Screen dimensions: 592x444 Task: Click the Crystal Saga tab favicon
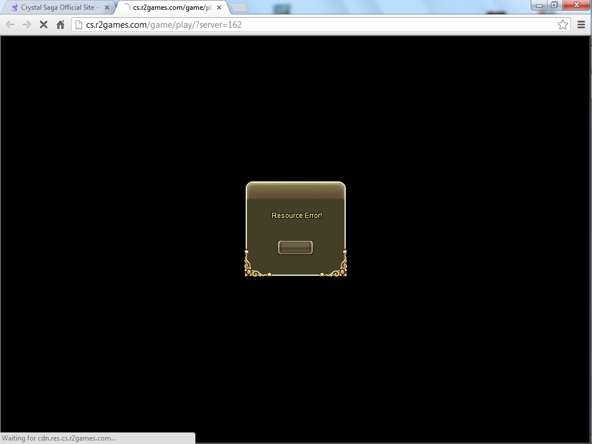click(x=14, y=8)
